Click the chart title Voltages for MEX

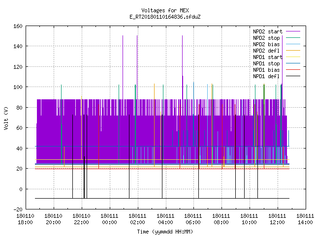pos(165,10)
